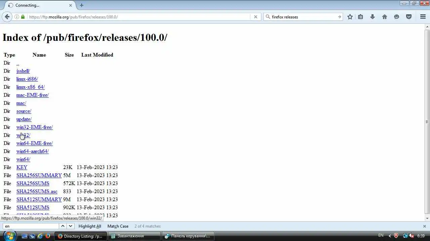Open the win64-EME-free/ directory
The height and width of the screenshot is (241, 430).
(35, 143)
